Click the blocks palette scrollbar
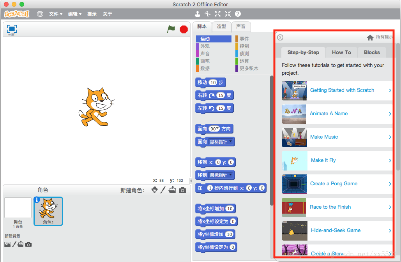 click(272, 141)
